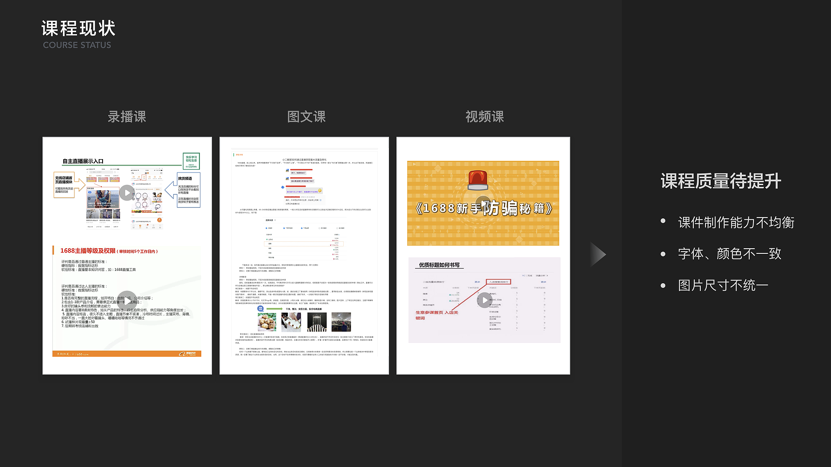The width and height of the screenshot is (831, 467).
Task: Select the 录播课 heading
Action: pos(127,117)
